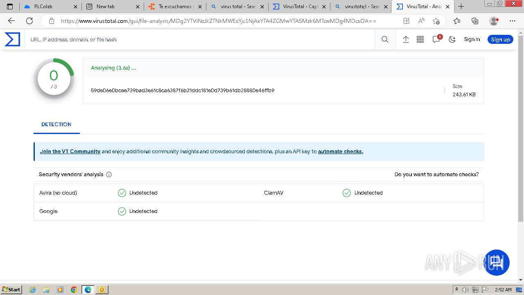The height and width of the screenshot is (295, 524).
Task: Open the notifications icon with red badge
Action: [x=436, y=39]
